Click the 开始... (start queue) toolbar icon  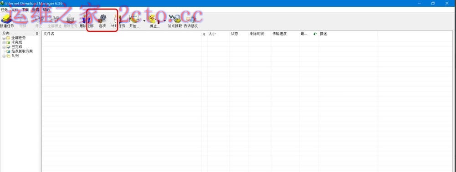tap(134, 19)
